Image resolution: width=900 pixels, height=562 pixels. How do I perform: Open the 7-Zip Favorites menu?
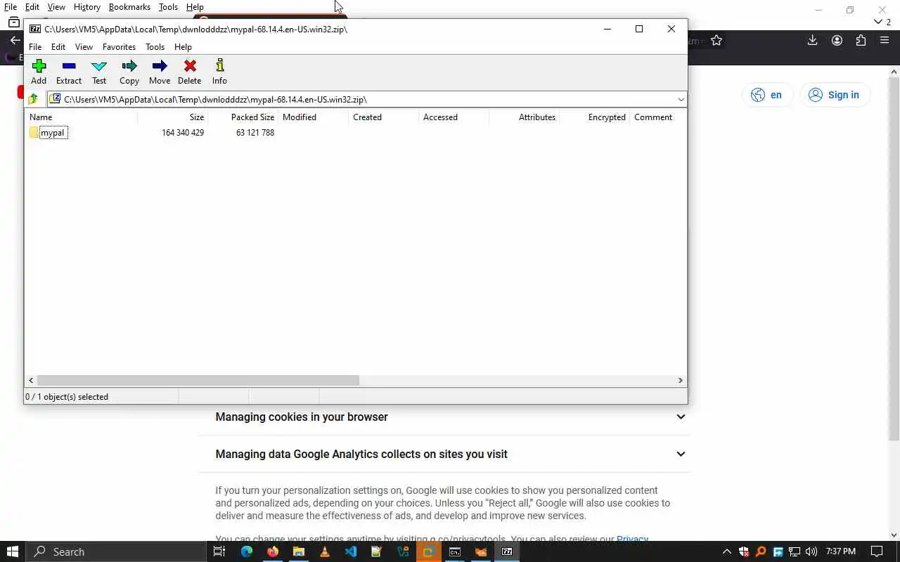[x=119, y=47]
